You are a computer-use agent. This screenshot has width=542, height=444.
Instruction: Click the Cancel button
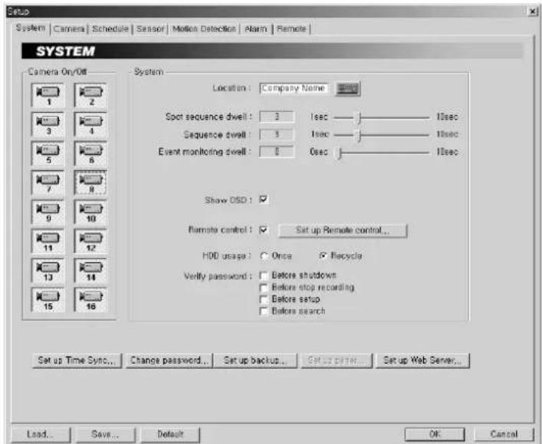[504, 434]
